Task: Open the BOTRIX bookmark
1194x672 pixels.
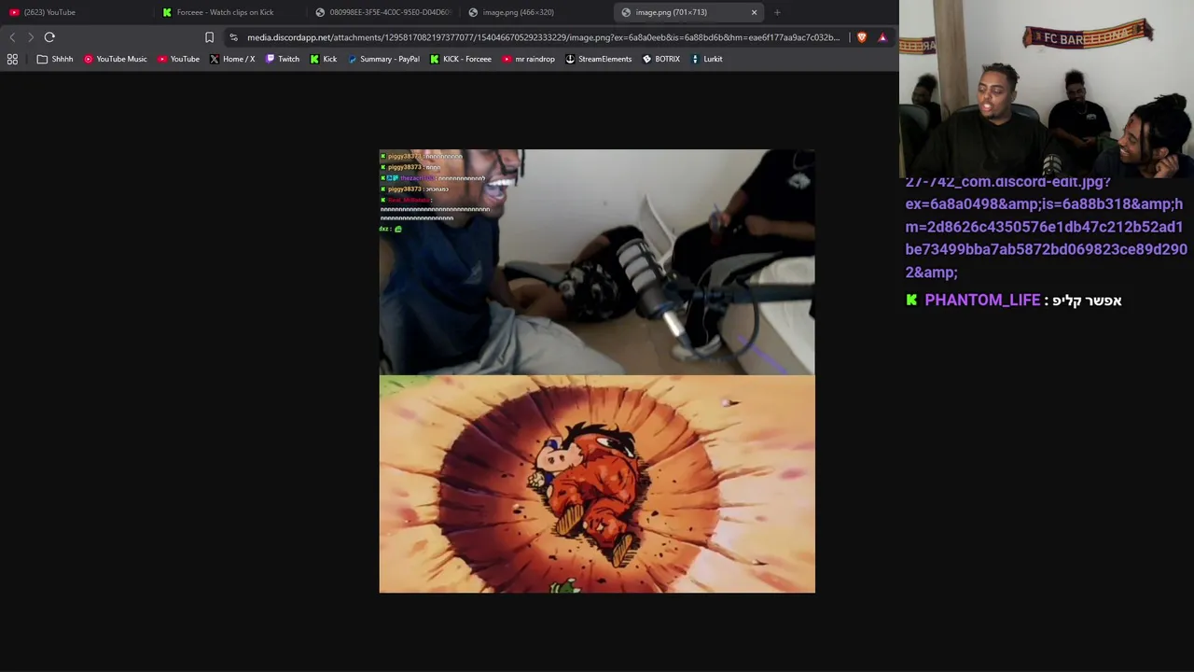Action: [x=661, y=59]
